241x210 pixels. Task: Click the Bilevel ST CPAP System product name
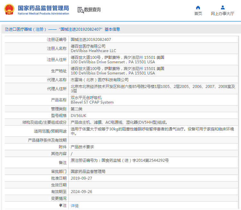click(x=92, y=102)
